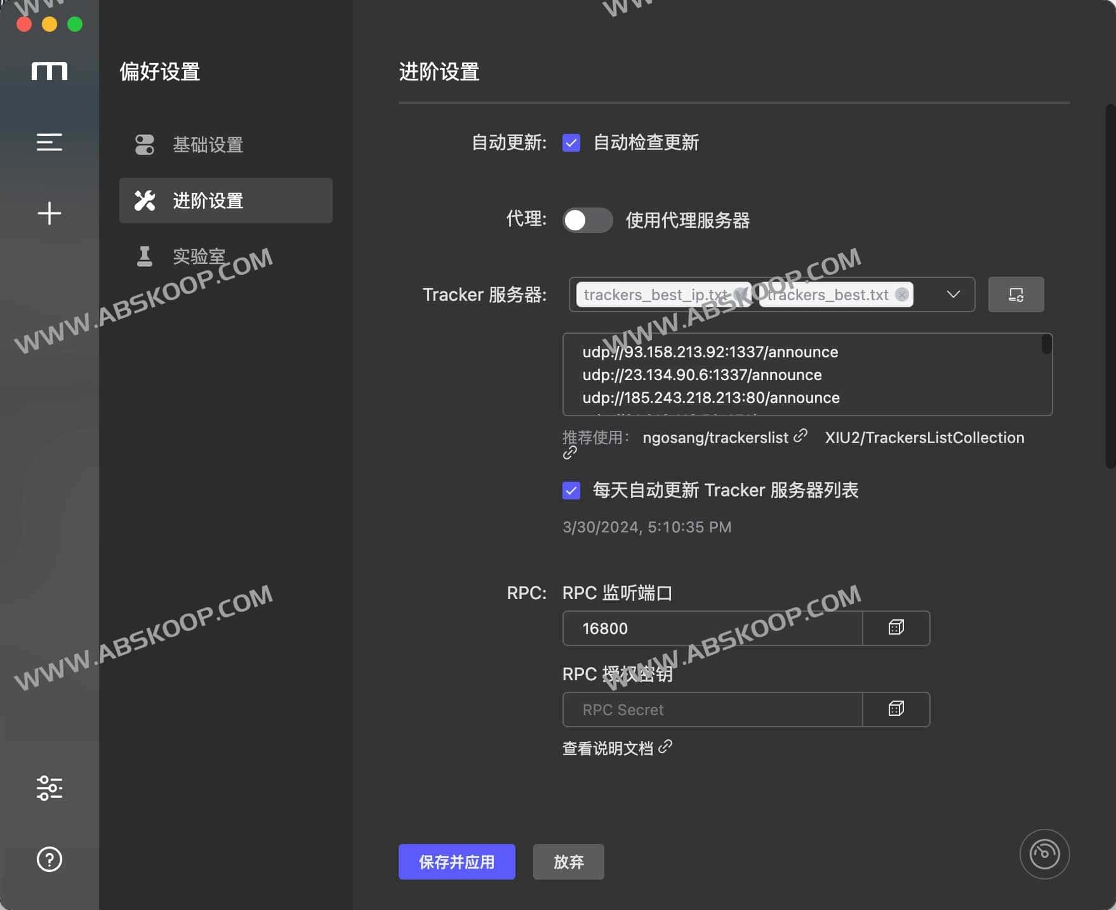Uncheck 自动检查更新 checkbox

pos(571,143)
